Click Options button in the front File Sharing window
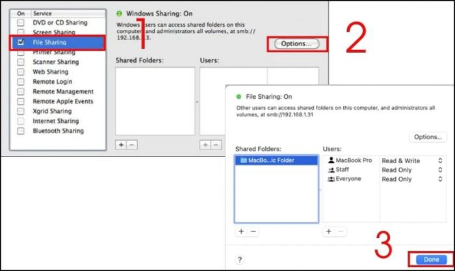Screen dimensions: 455x271 coord(427,137)
